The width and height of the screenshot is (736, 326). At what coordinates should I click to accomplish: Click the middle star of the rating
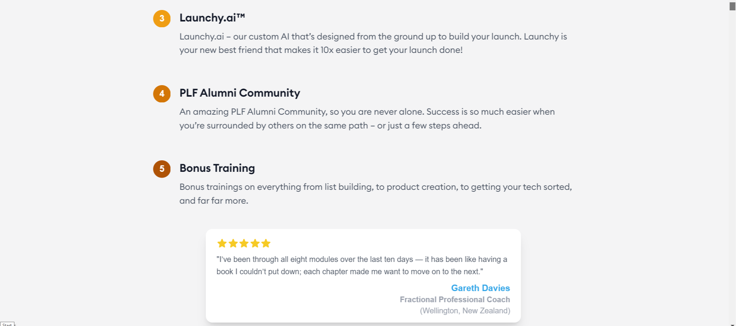click(x=244, y=243)
